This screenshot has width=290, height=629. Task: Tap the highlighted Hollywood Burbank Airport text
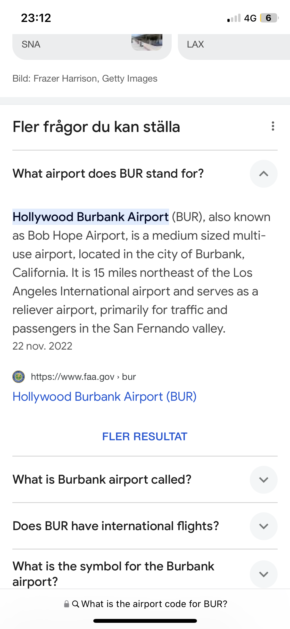(90, 217)
